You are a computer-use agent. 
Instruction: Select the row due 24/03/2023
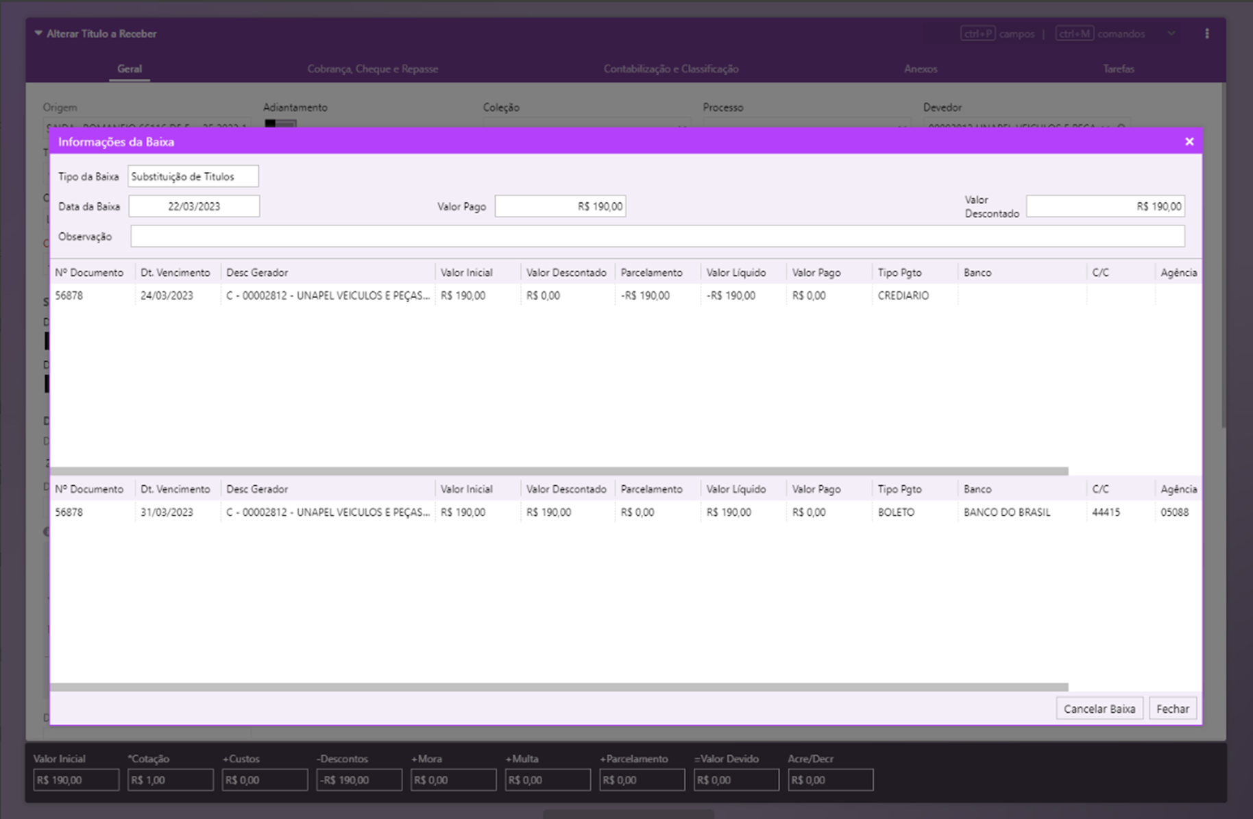pyautogui.click(x=626, y=295)
